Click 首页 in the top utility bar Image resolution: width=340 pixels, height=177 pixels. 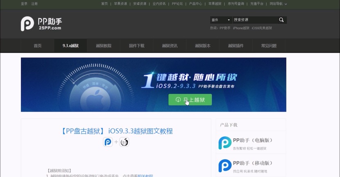coord(104,4)
